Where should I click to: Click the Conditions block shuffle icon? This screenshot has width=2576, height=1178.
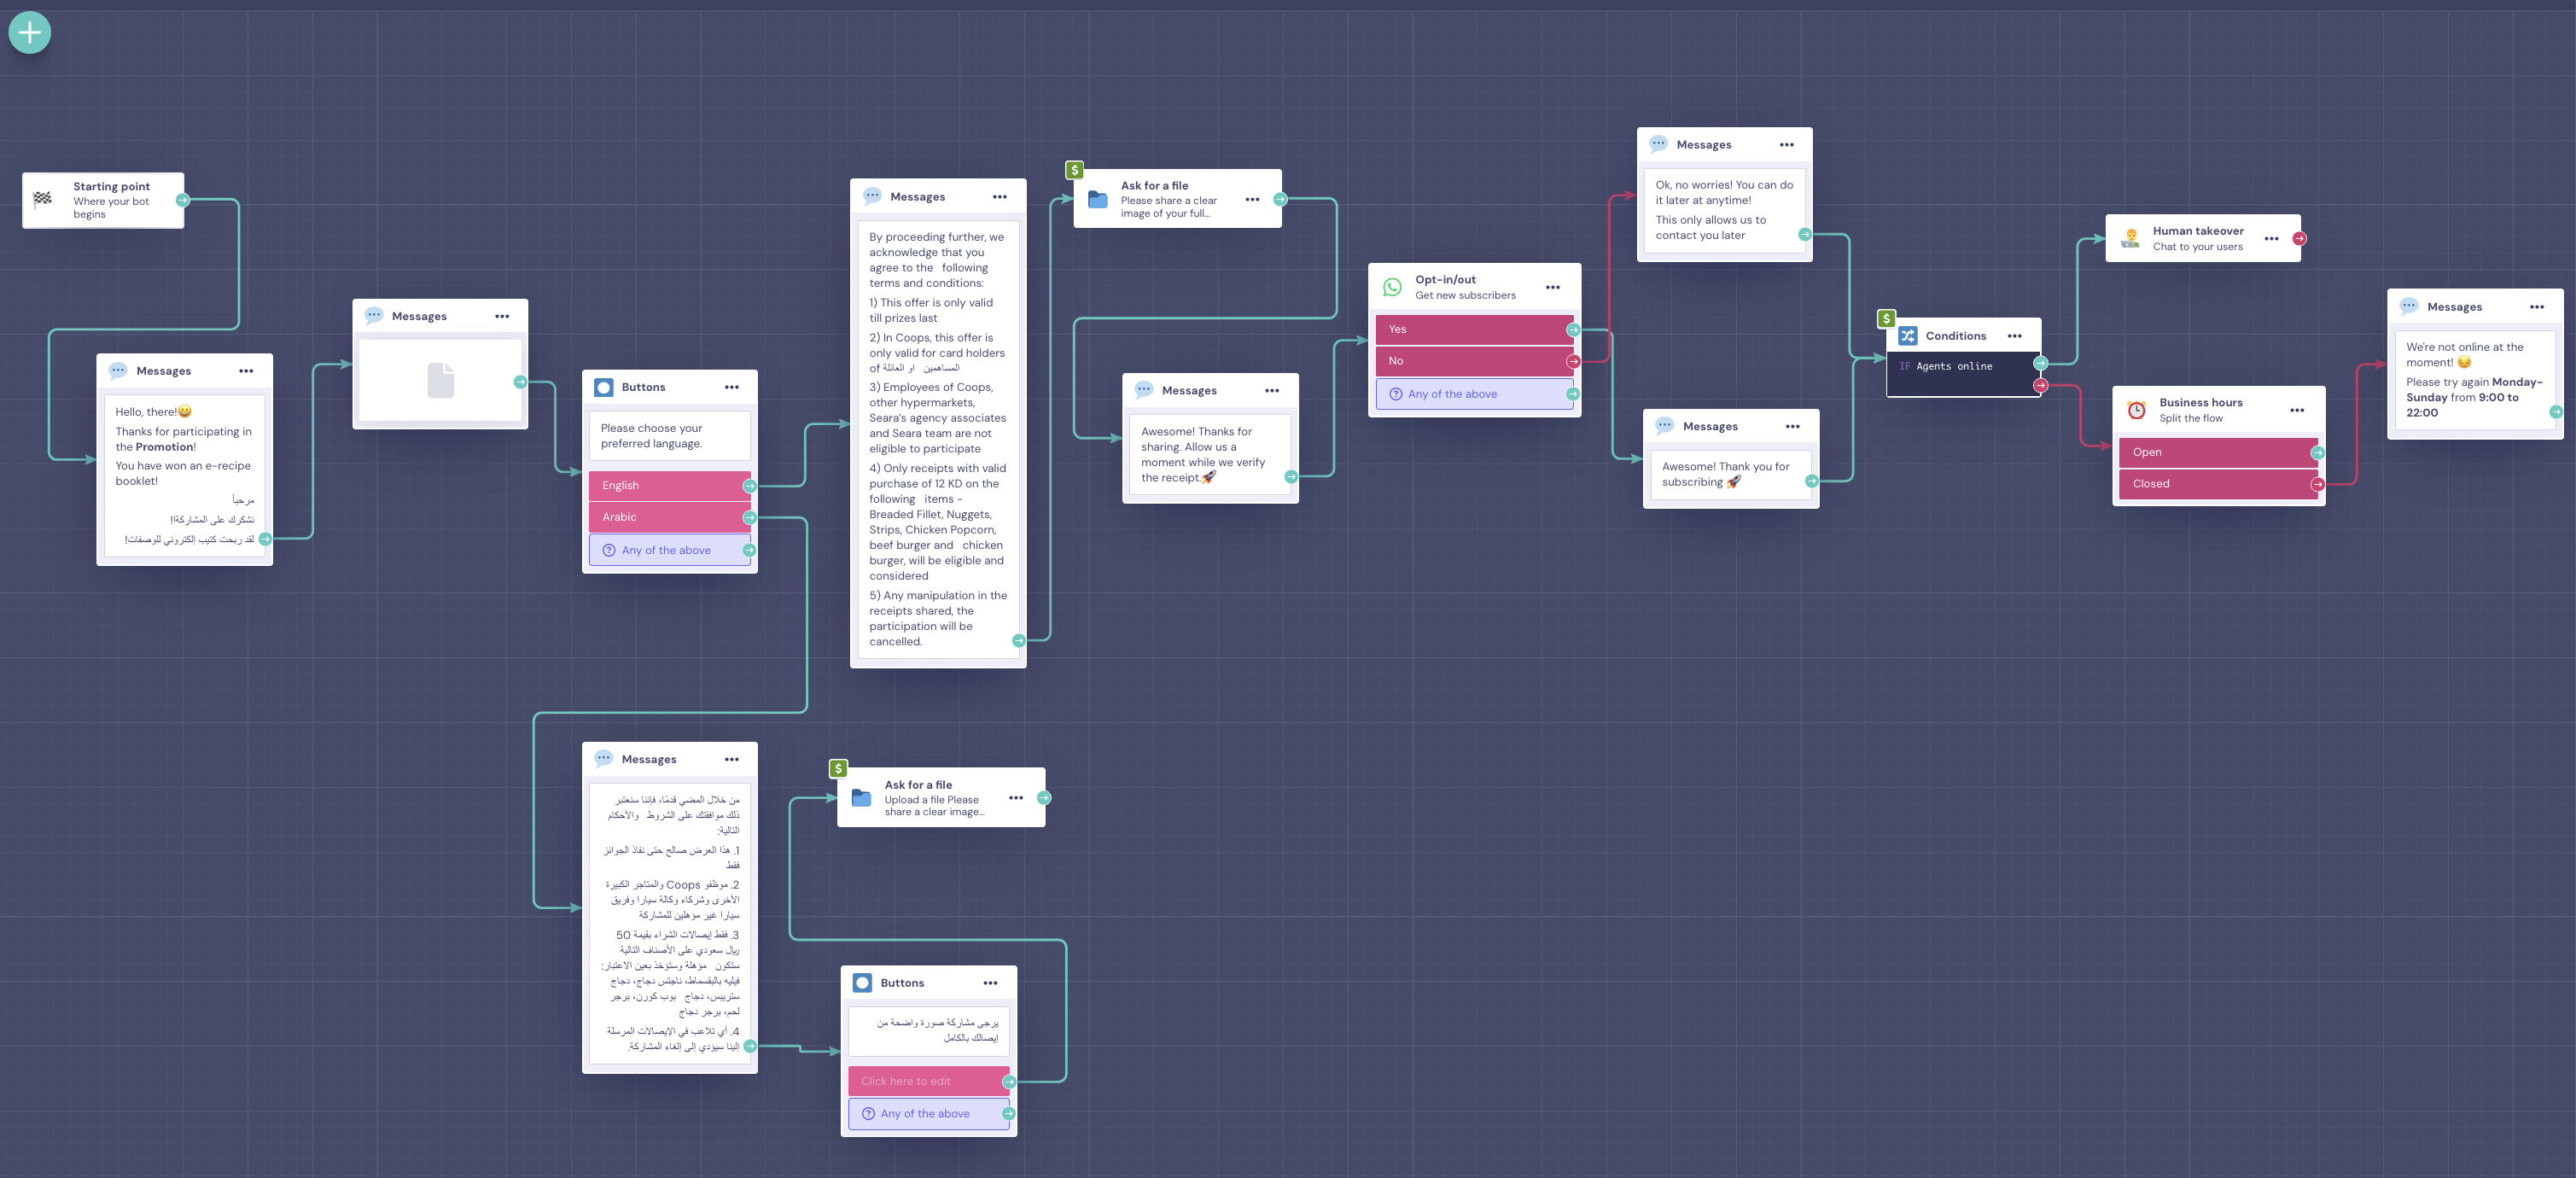(x=1908, y=336)
